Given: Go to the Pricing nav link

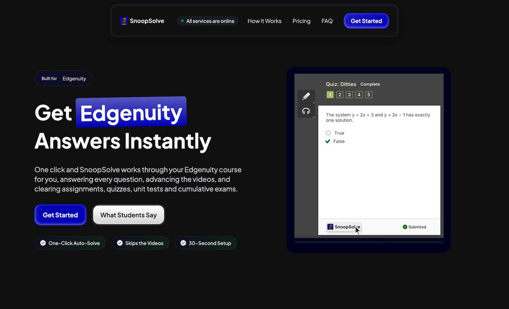Looking at the screenshot, I should [x=301, y=21].
